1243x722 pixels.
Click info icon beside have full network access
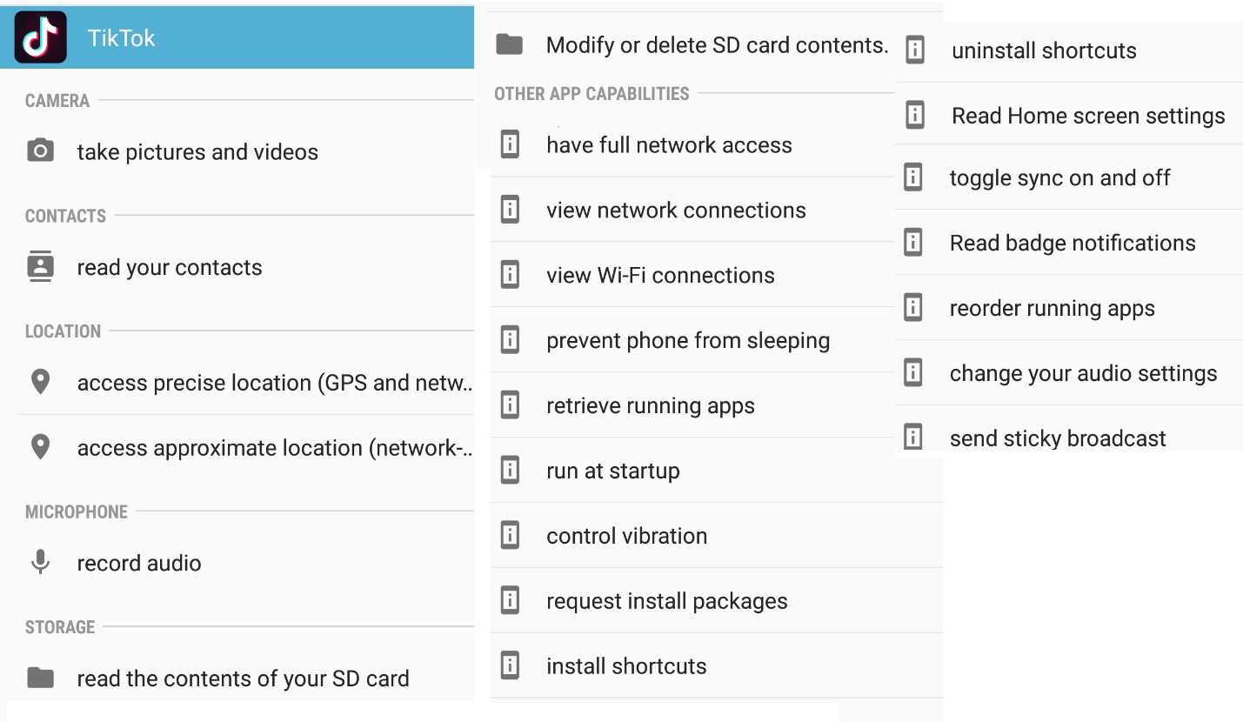coord(511,144)
